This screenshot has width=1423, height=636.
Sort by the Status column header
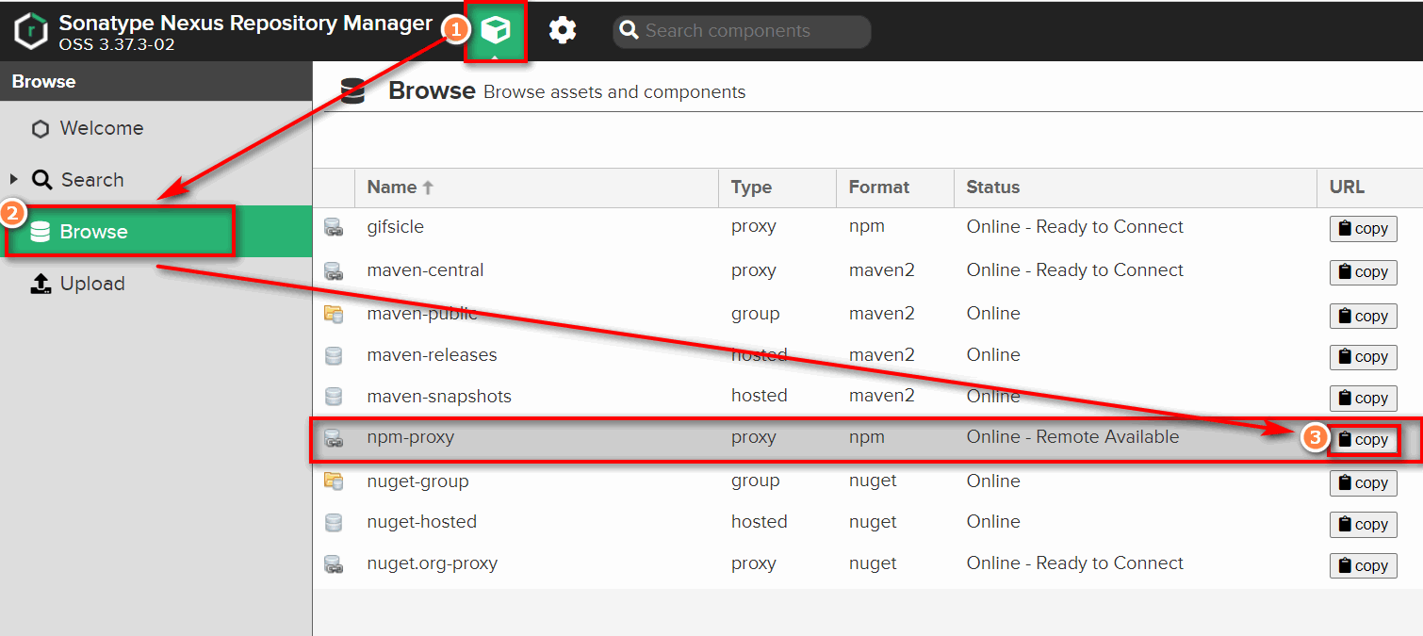click(x=1135, y=188)
